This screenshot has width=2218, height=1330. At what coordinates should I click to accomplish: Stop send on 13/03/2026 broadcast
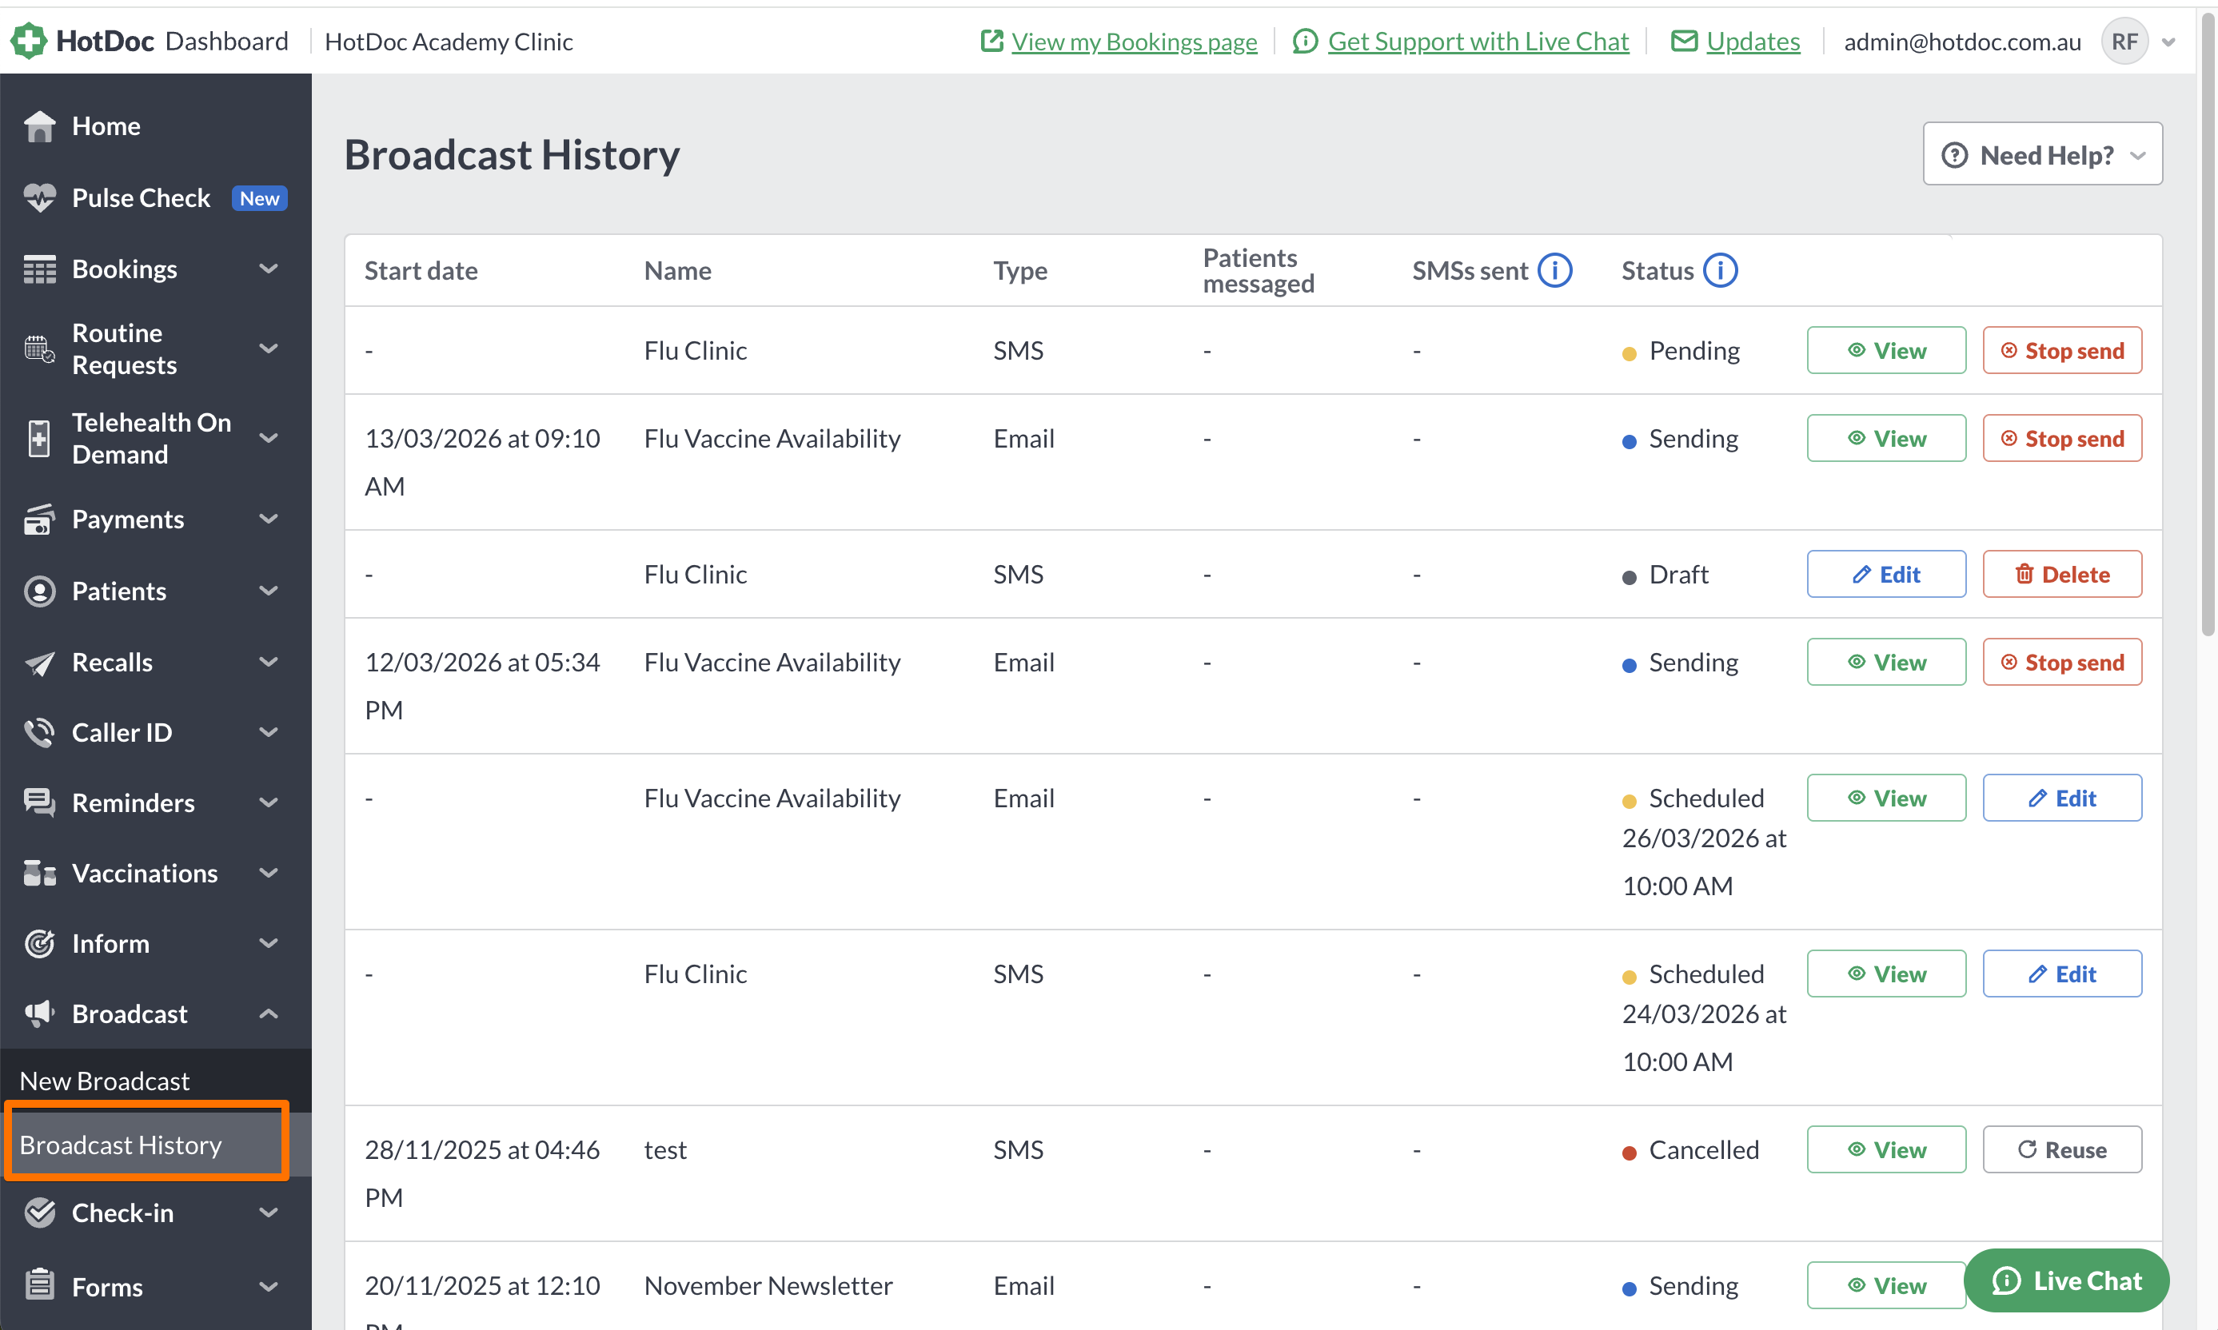2062,438
